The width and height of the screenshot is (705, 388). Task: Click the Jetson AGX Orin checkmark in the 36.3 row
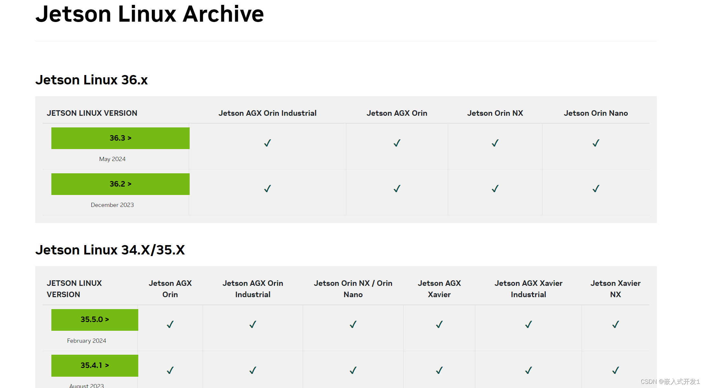(x=397, y=143)
